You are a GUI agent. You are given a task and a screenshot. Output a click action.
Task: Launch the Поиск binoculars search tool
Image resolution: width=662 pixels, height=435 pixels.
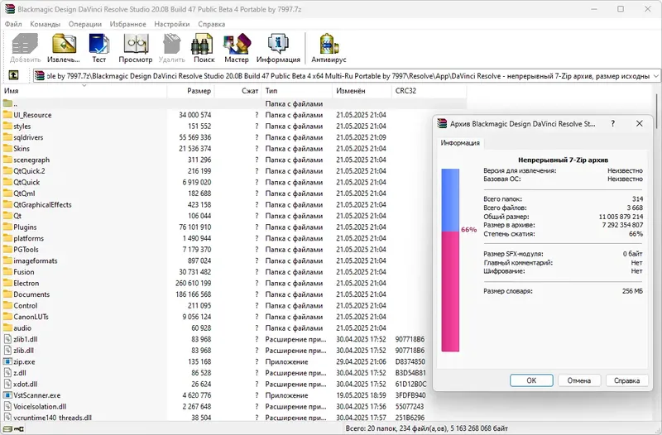tap(204, 48)
